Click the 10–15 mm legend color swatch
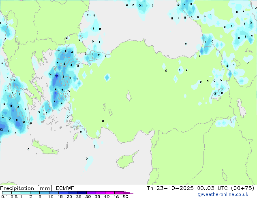 click(x=54, y=193)
